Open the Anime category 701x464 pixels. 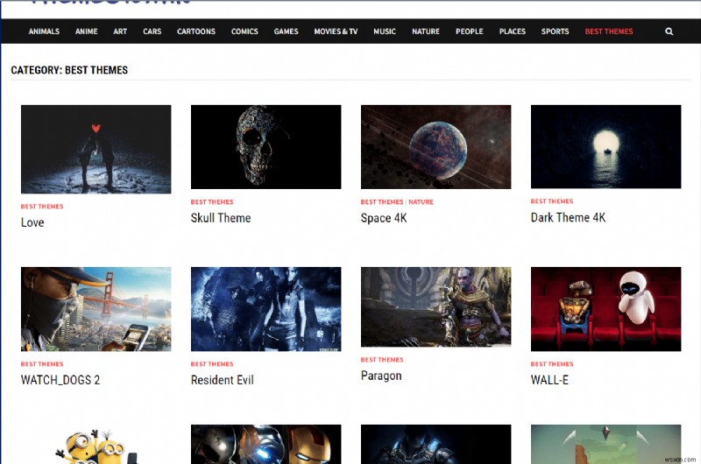pyautogui.click(x=86, y=32)
